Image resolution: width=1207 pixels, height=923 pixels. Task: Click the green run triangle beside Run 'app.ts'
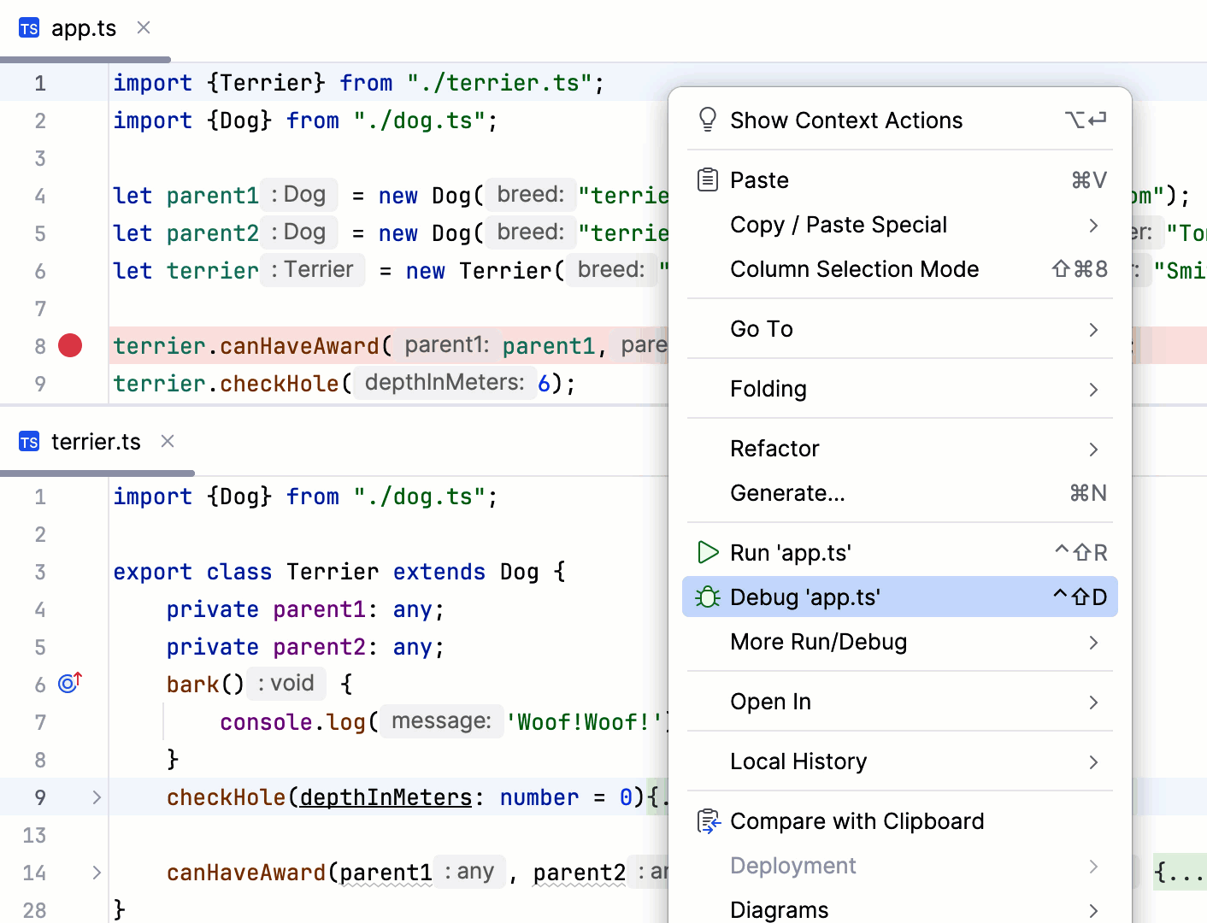coord(708,552)
